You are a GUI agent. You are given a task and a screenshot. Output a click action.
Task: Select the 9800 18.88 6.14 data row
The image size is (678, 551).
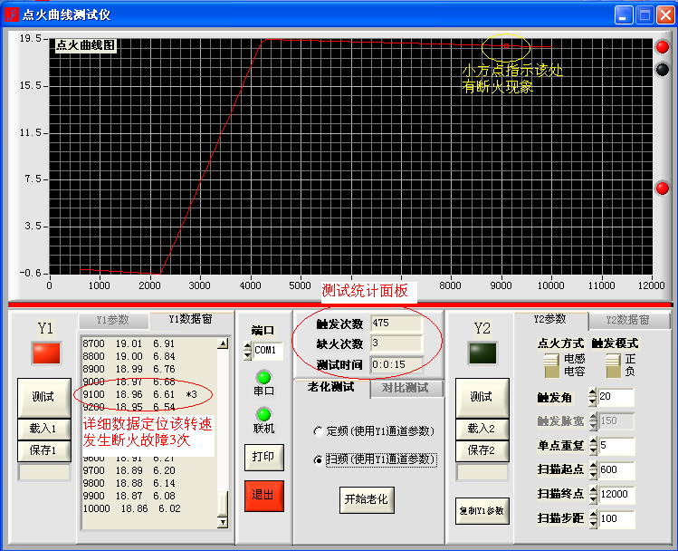pos(129,483)
